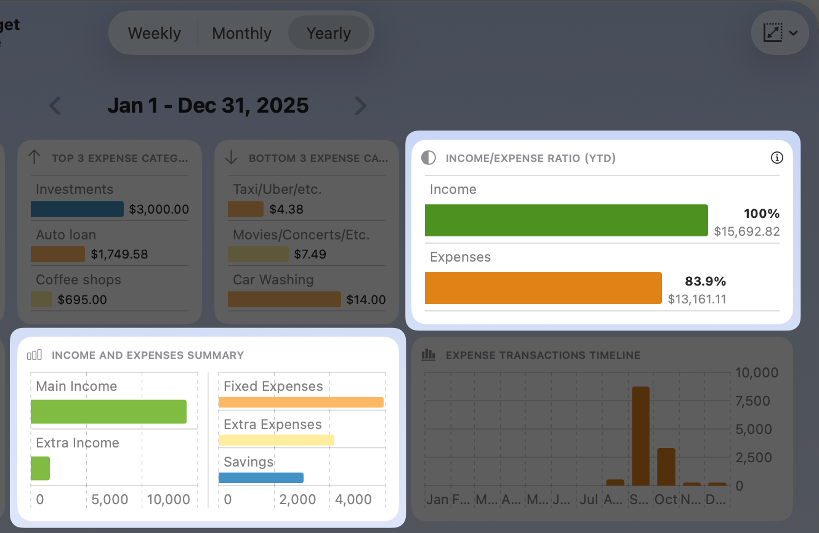
Task: Click the resize-widget icon in the top-right pill
Action: 774,33
